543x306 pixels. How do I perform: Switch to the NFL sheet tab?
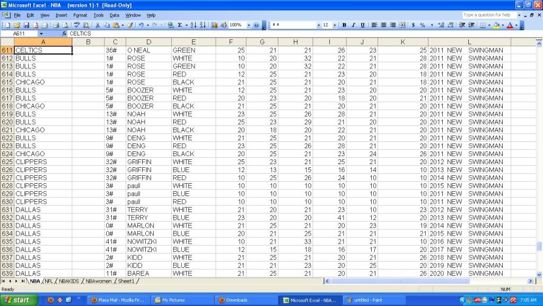[48, 281]
